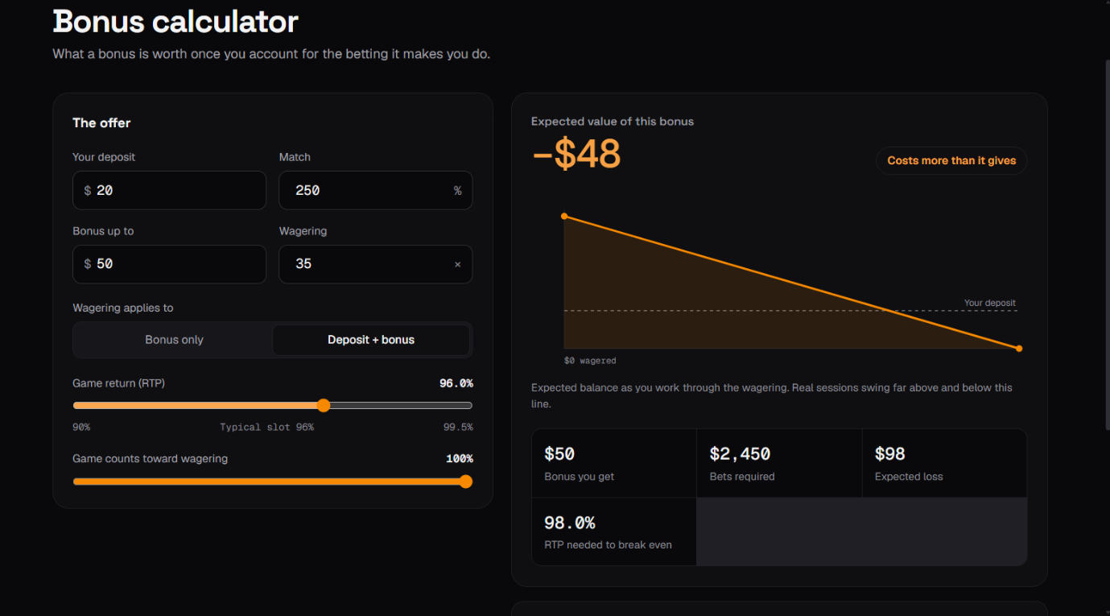
Task: Select the Bonus only wagering option
Action: click(174, 340)
